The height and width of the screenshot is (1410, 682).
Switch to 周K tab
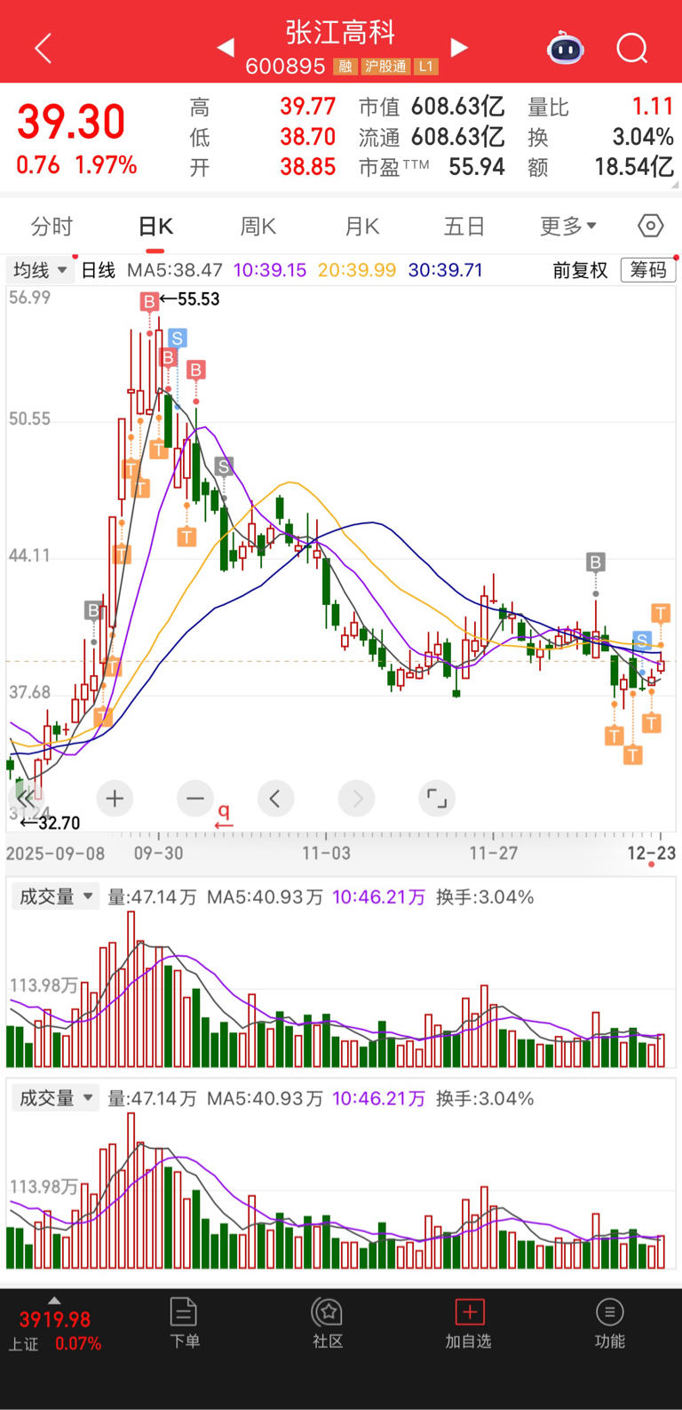pyautogui.click(x=258, y=227)
